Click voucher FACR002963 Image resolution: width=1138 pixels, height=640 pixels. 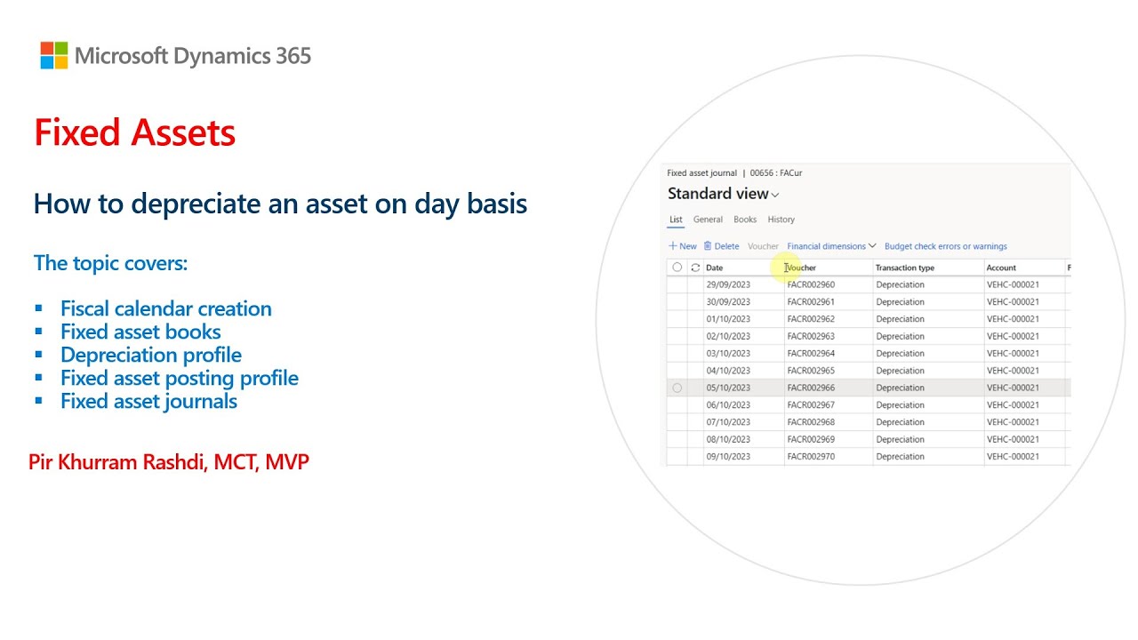tap(811, 336)
